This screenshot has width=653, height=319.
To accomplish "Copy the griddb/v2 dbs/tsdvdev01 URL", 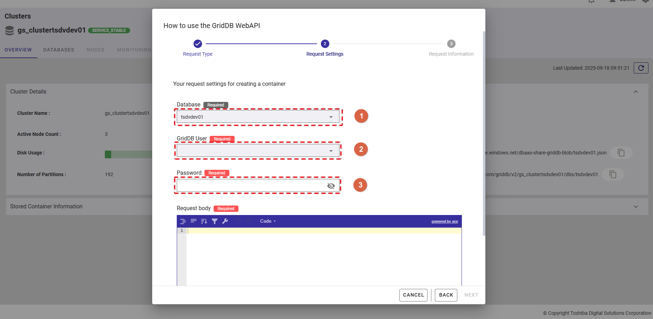I will pos(613,174).
